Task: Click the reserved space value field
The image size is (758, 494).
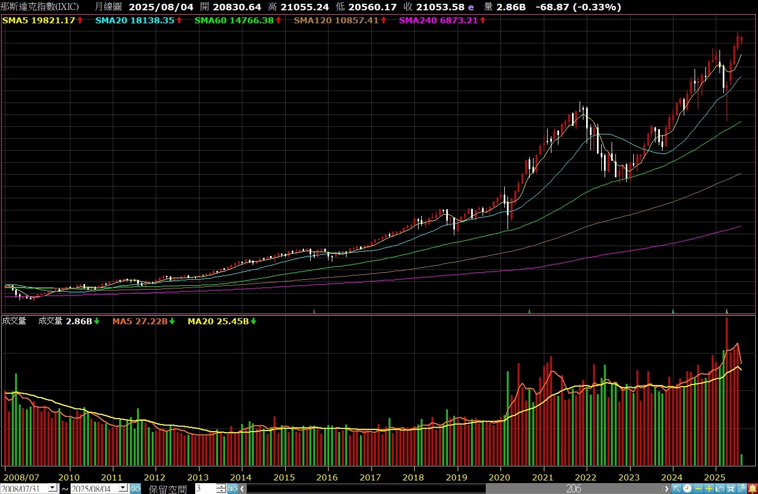Action: tap(205, 489)
